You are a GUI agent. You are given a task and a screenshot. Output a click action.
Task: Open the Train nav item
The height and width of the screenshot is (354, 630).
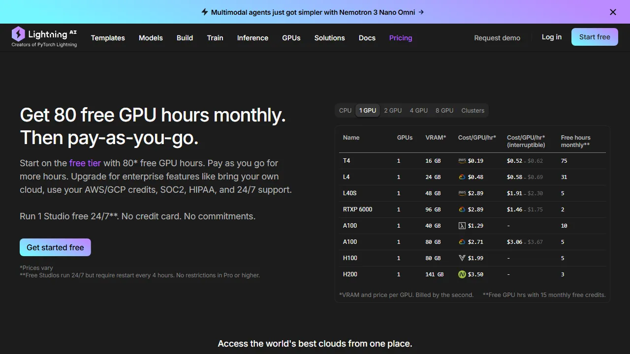[x=215, y=38]
